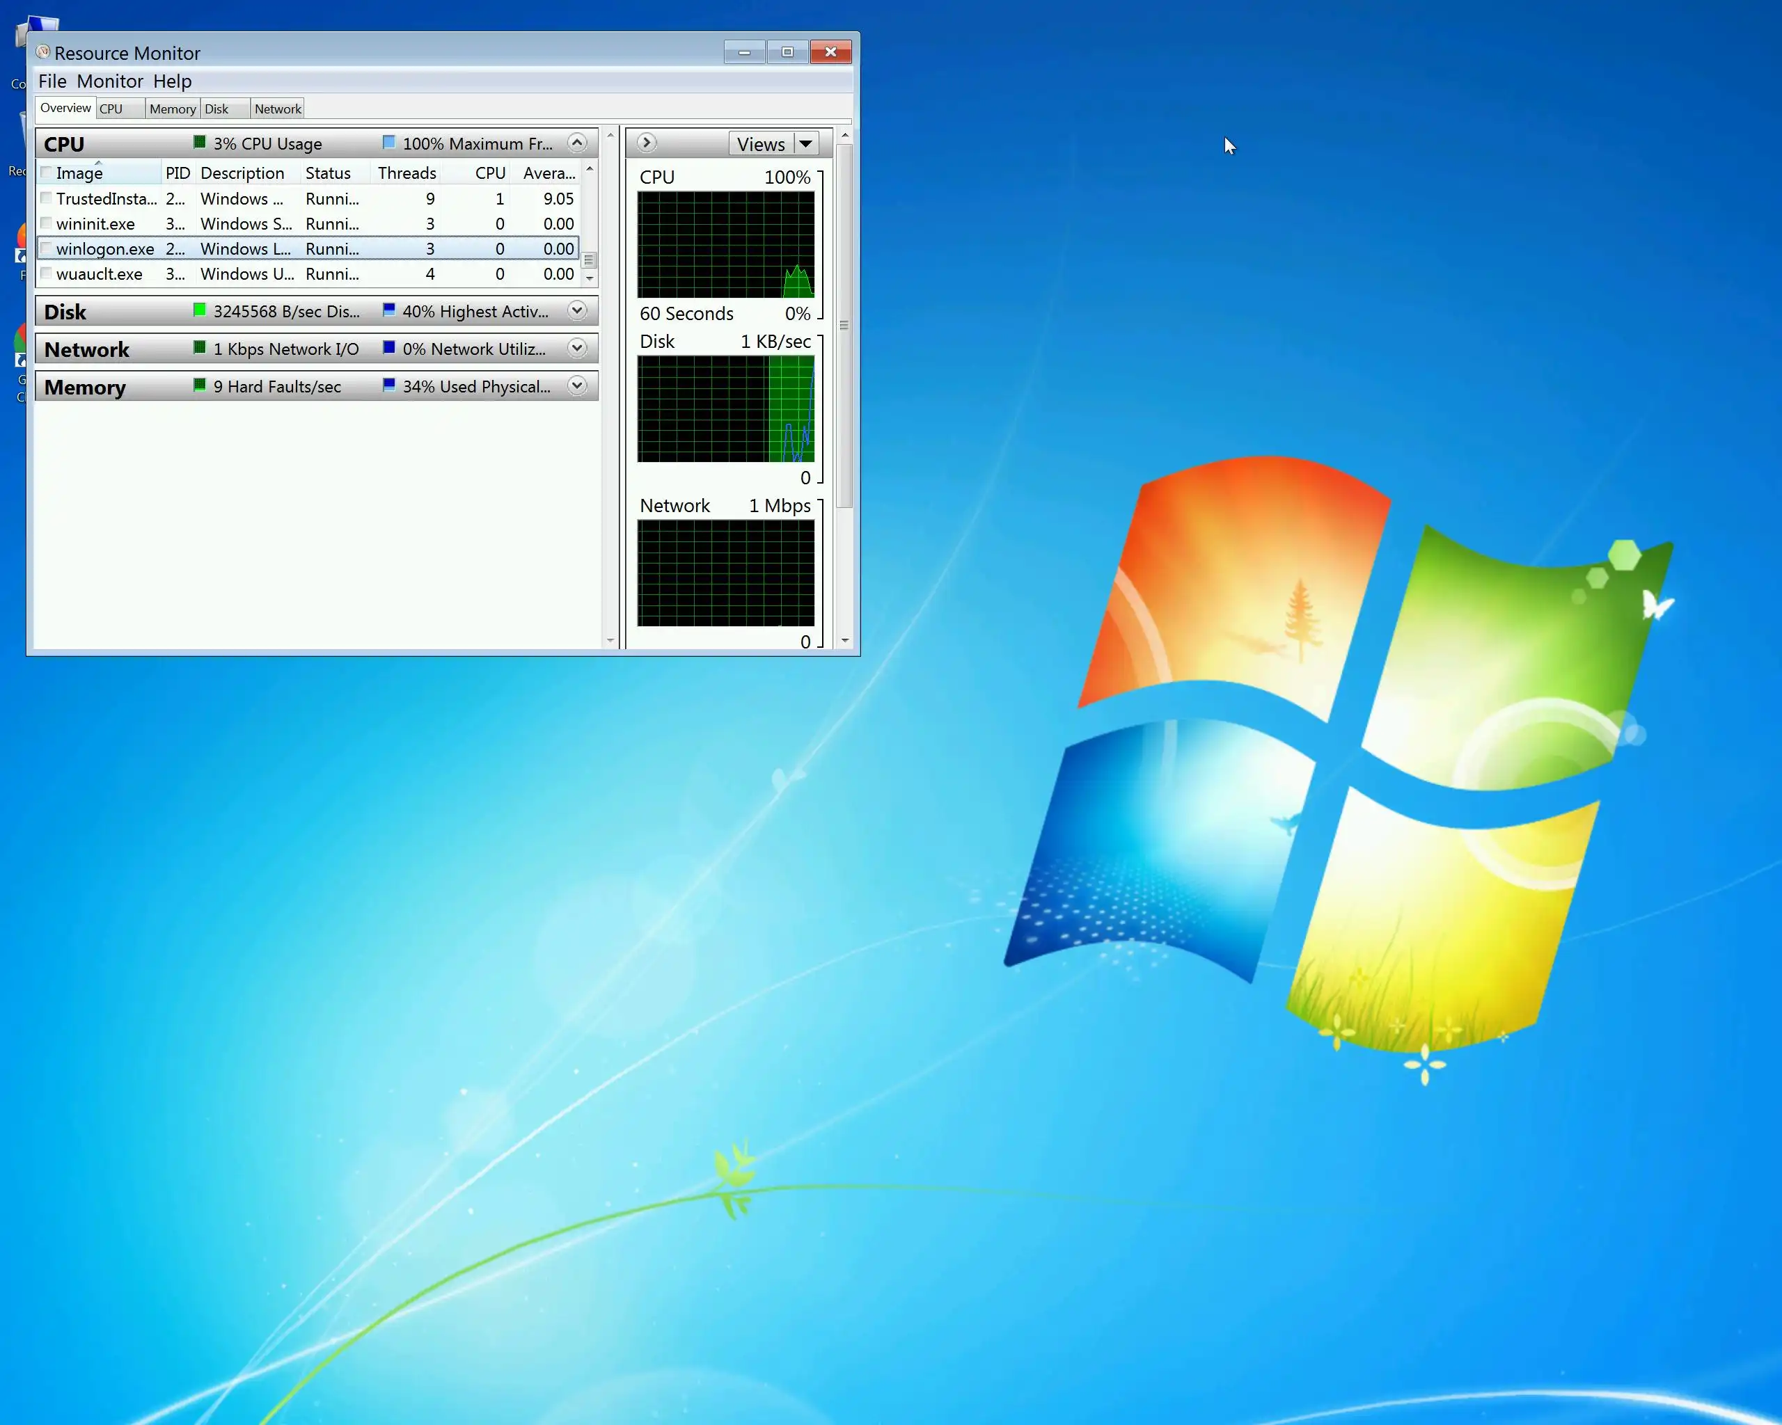Click the green Network I/O indicator square
This screenshot has width=1782, height=1425.
199,347
